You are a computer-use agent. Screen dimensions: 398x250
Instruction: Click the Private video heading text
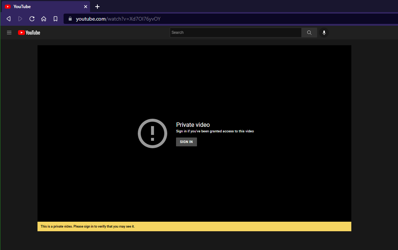pyautogui.click(x=193, y=125)
